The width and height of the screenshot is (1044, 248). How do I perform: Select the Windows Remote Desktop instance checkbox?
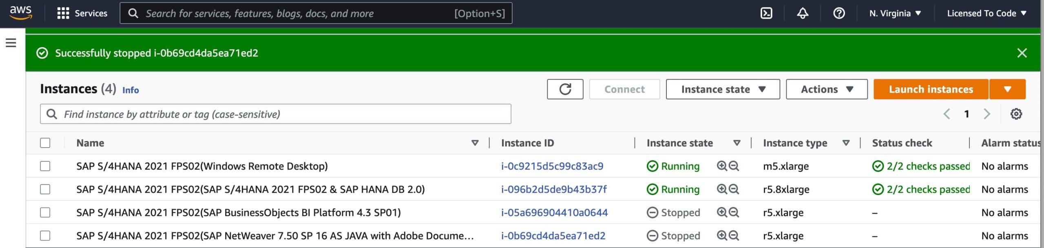tap(45, 166)
